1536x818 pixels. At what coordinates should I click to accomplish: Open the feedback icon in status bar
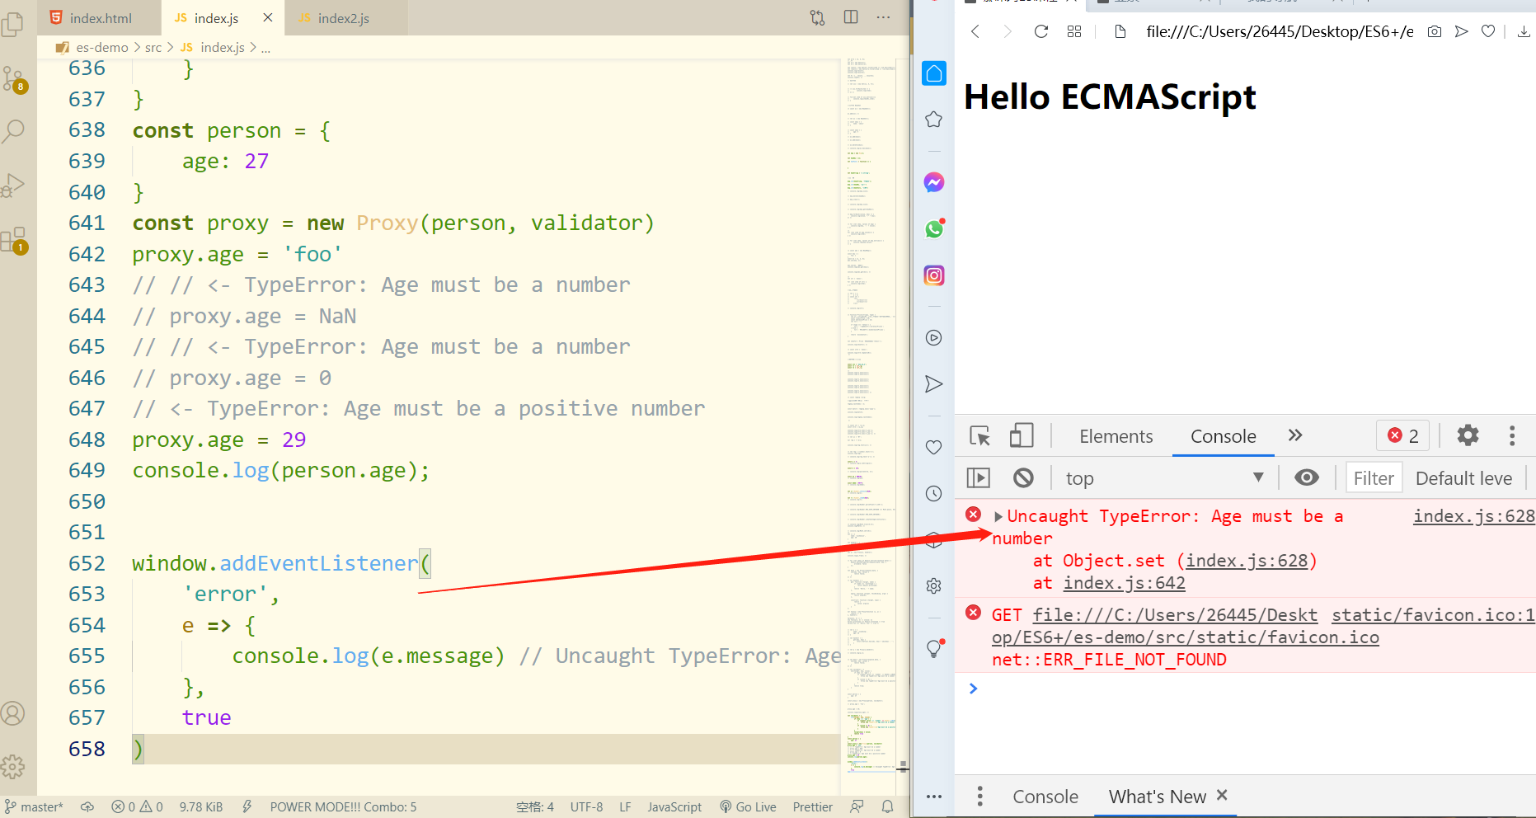[857, 806]
